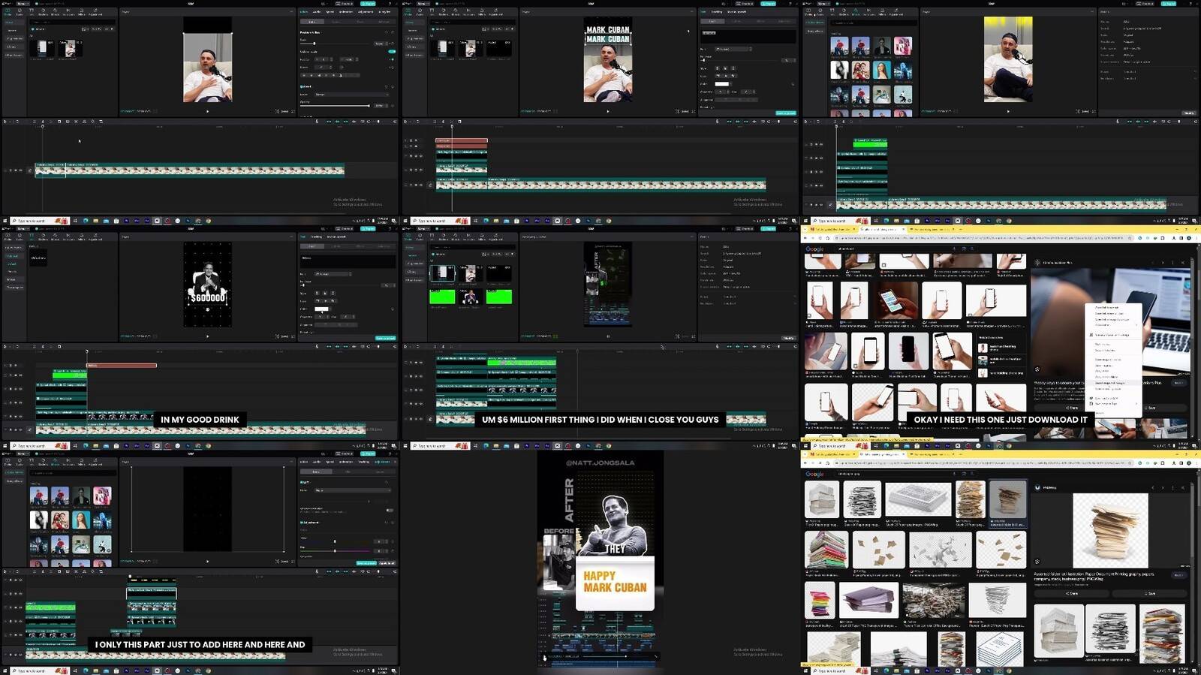1201x675 pixels.
Task: Click the Start button in the first frame's taskbar
Action: (5, 221)
